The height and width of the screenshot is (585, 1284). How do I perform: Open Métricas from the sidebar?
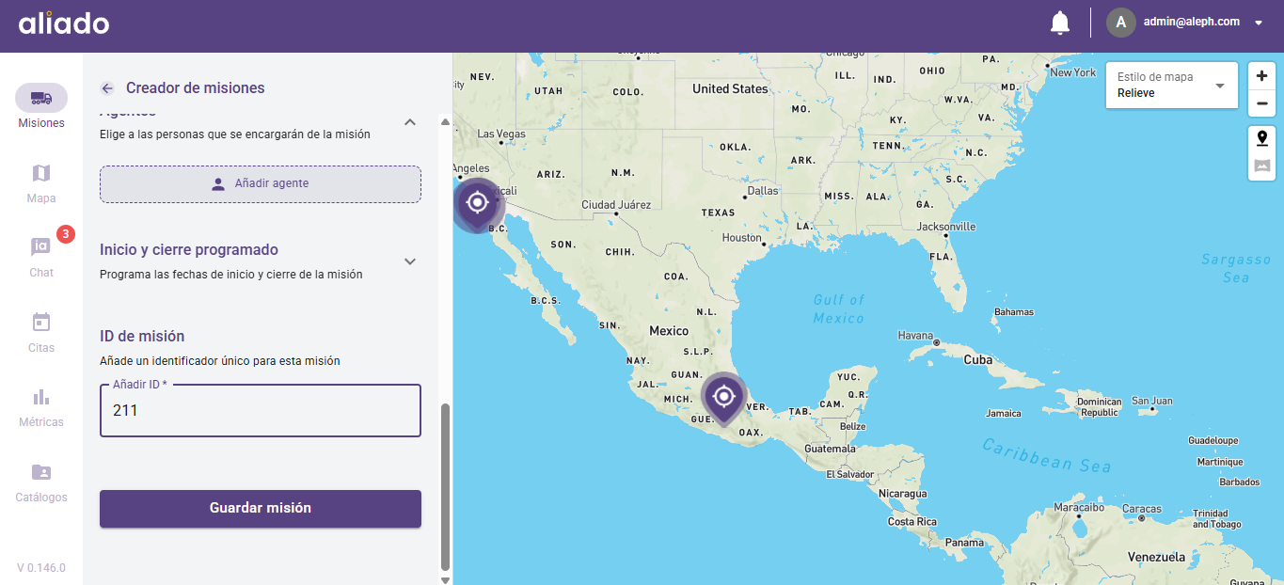(x=41, y=406)
